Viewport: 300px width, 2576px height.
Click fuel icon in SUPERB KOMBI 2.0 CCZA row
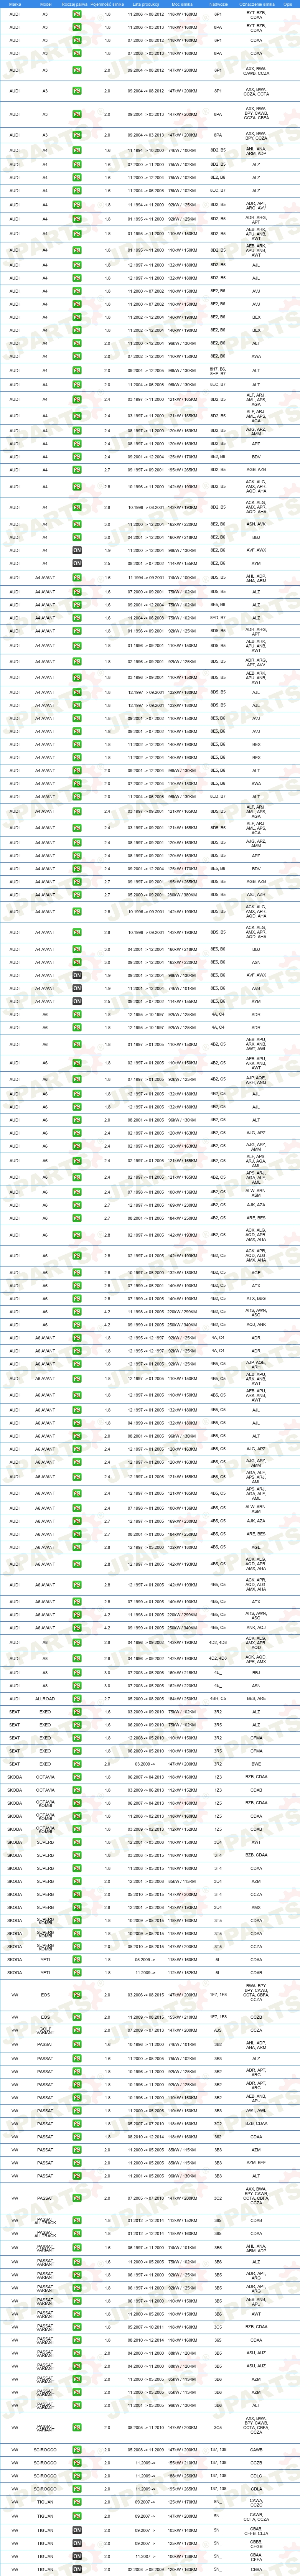(x=77, y=1946)
